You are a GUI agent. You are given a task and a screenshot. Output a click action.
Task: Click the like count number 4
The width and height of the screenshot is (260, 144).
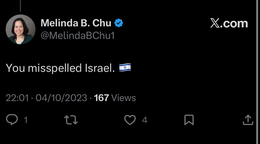[x=144, y=120]
